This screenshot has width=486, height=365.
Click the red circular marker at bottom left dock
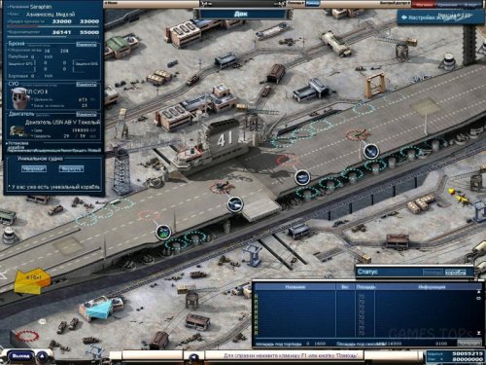coord(27,336)
